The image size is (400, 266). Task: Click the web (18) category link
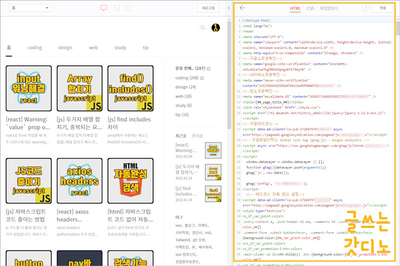tap(183, 96)
